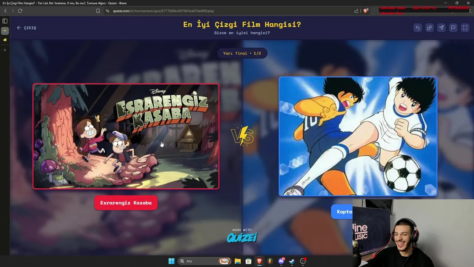
Task: Open OBS Studio from the taskbar
Action: point(303,261)
